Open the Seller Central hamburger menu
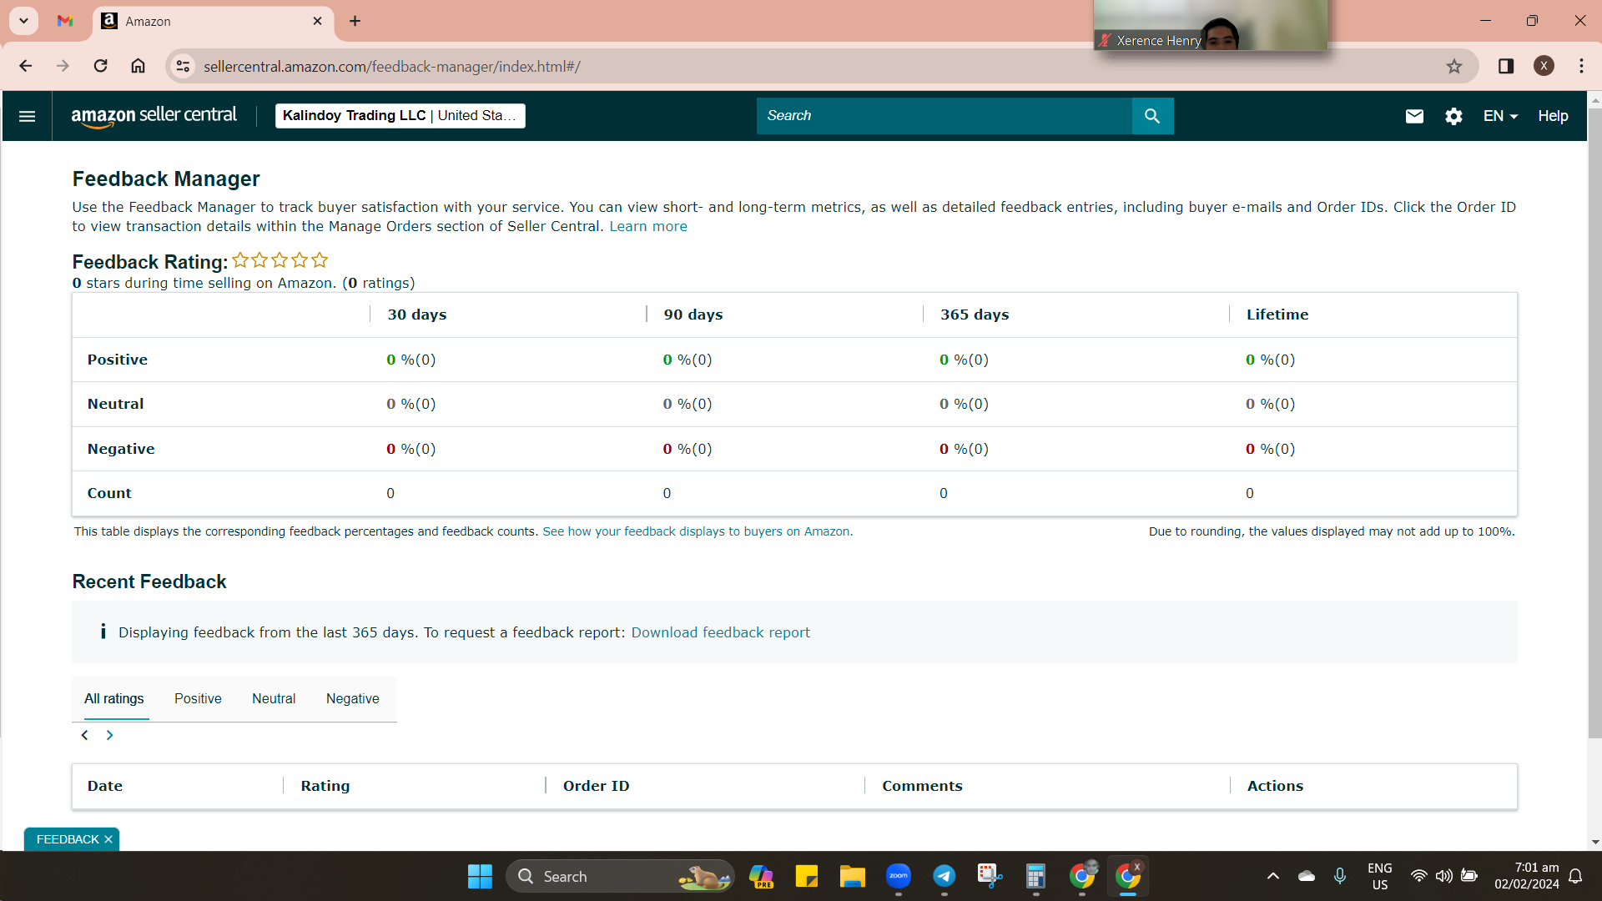 pyautogui.click(x=27, y=116)
